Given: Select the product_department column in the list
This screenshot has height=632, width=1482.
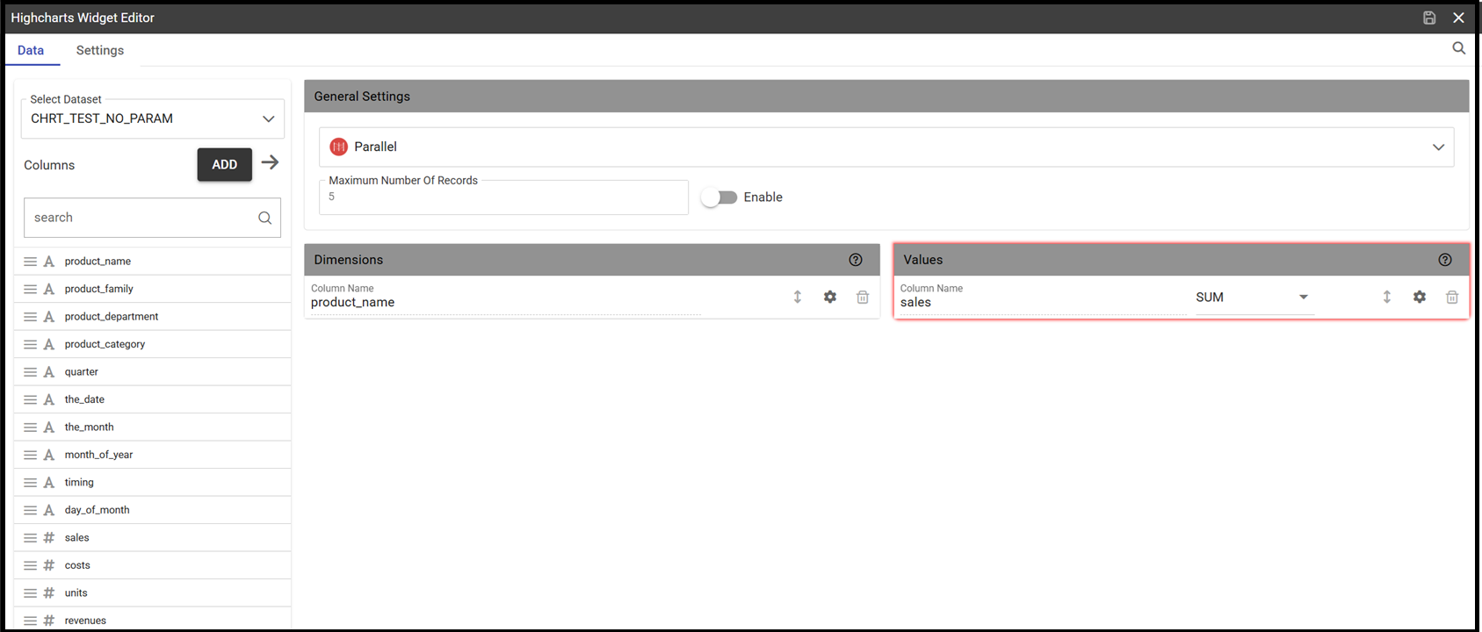Looking at the screenshot, I should click(x=153, y=317).
